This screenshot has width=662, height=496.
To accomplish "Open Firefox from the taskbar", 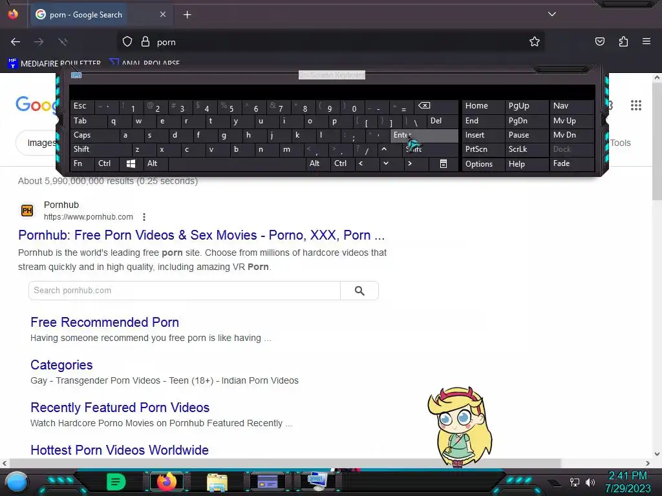I will pos(166,482).
